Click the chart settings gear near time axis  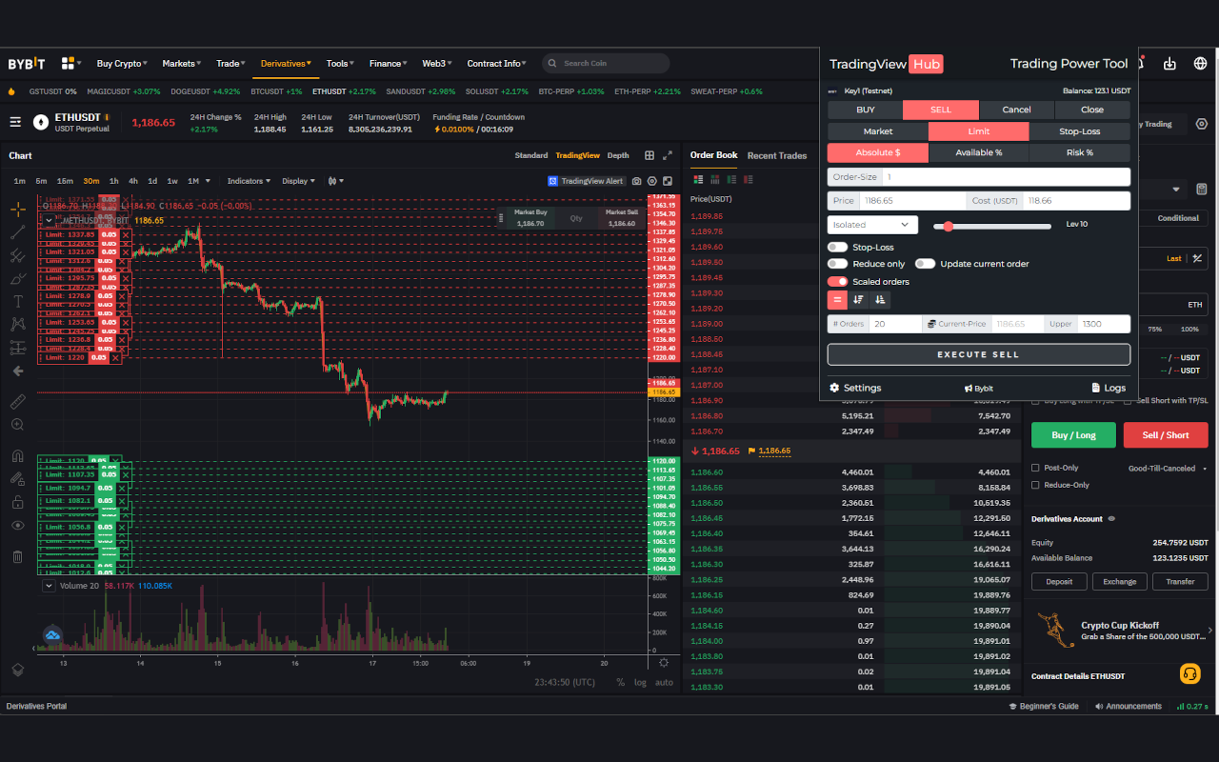[x=664, y=663]
